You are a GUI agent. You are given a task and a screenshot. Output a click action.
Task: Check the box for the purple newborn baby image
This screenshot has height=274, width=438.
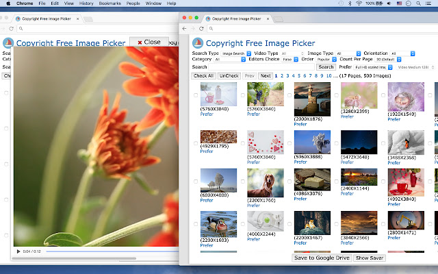(383, 95)
